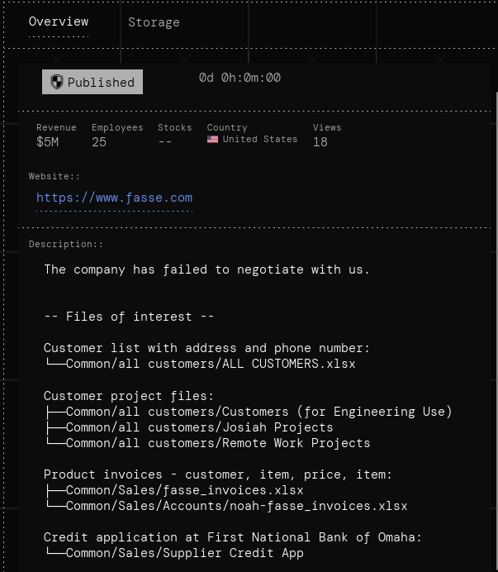Select the ALL CUSTOMERS.xlsx file path
The height and width of the screenshot is (572, 498).
(x=210, y=364)
